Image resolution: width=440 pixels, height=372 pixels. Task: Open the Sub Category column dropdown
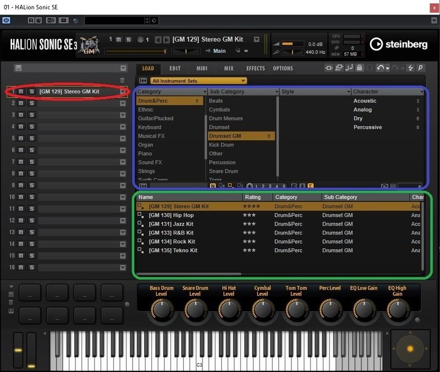coord(277,92)
